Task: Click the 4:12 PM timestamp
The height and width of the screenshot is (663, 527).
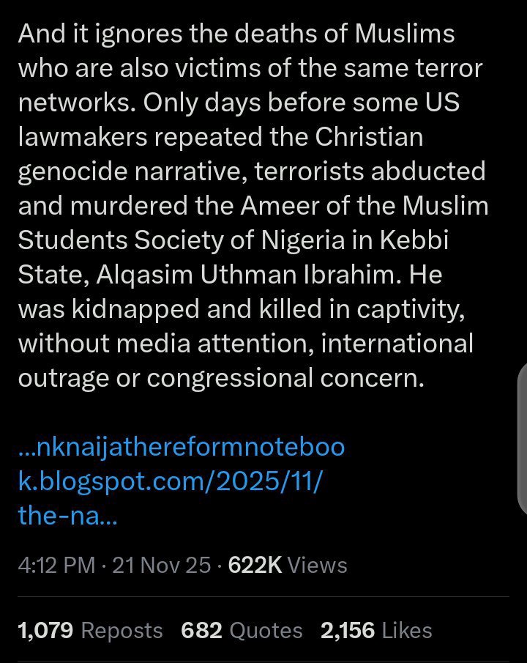Action: pyautogui.click(x=56, y=565)
